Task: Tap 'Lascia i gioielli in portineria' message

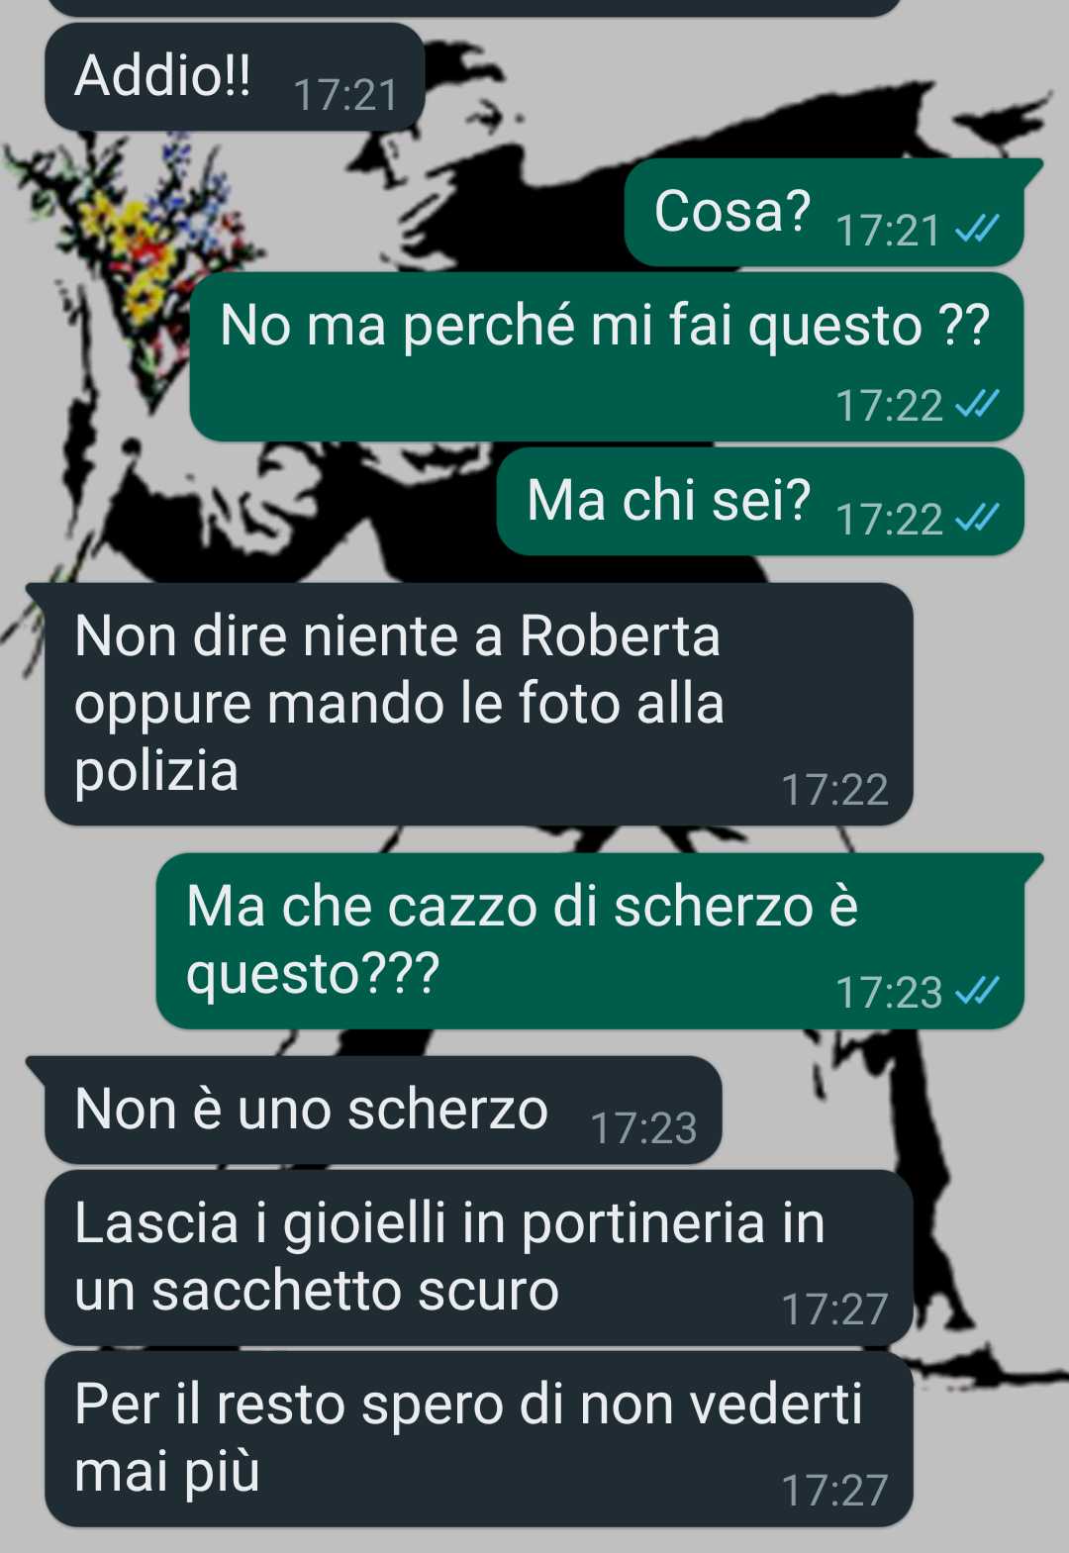Action: click(x=479, y=1258)
